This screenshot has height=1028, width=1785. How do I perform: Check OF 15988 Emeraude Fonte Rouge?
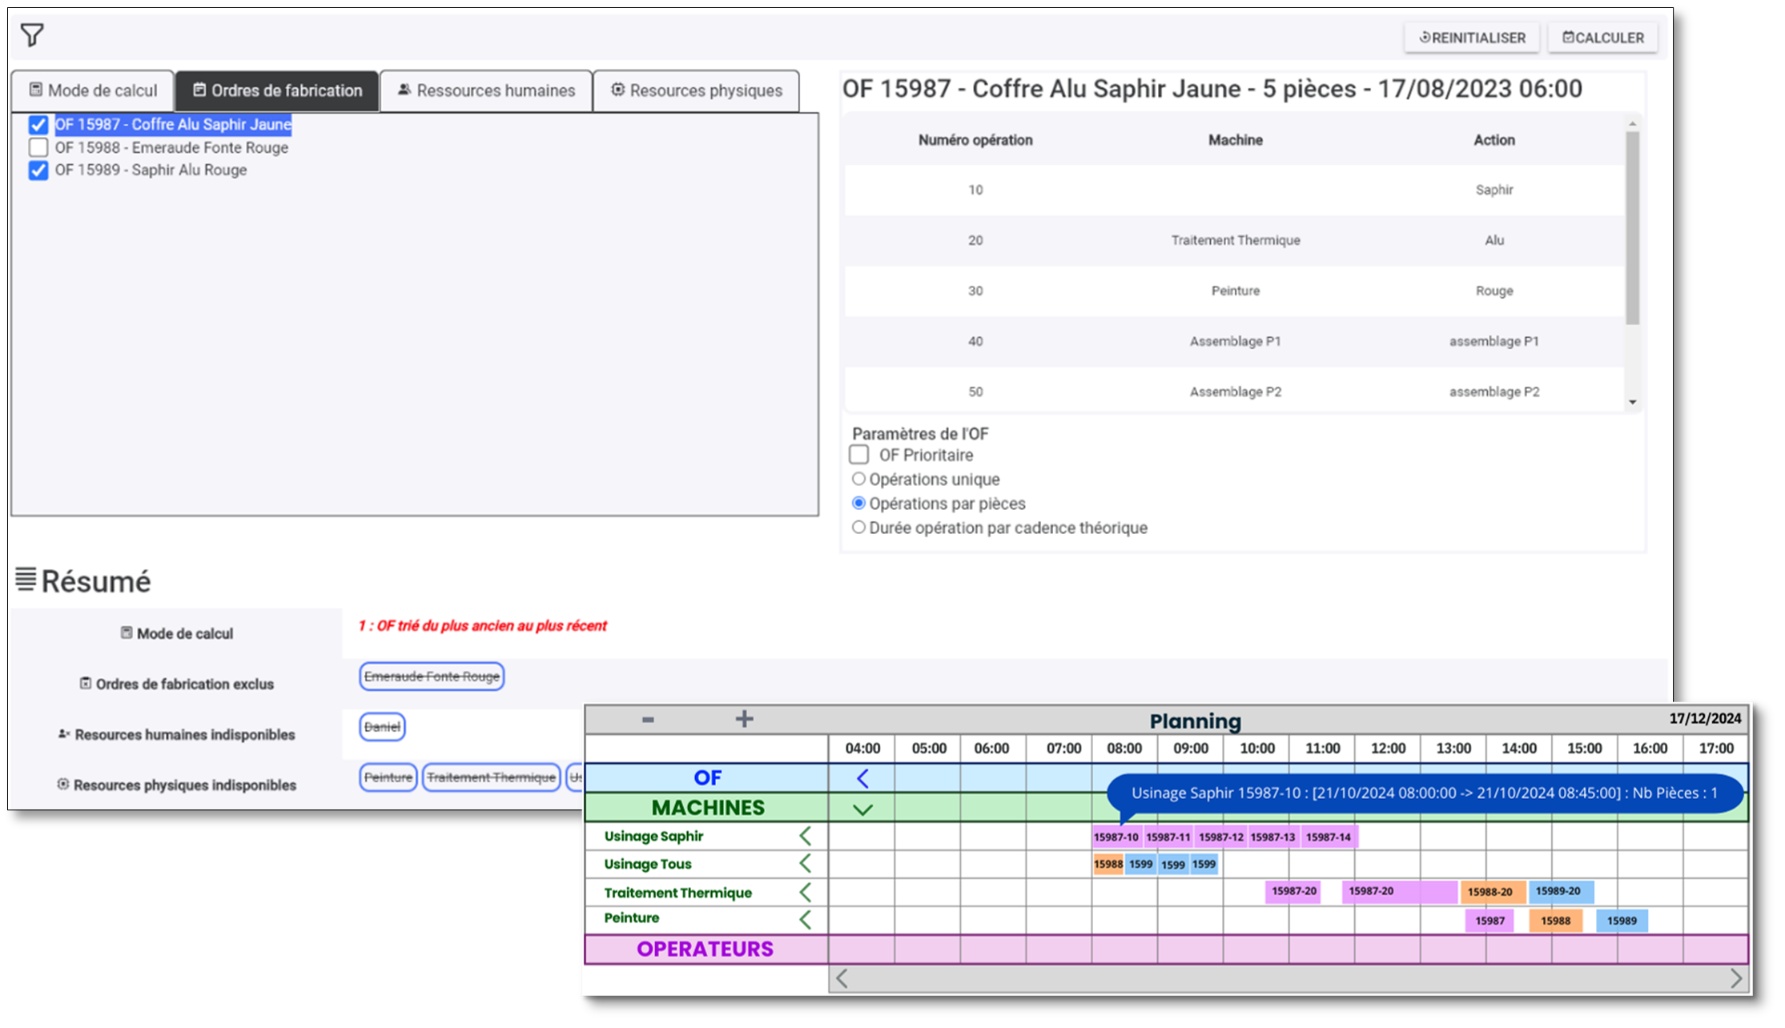[38, 147]
